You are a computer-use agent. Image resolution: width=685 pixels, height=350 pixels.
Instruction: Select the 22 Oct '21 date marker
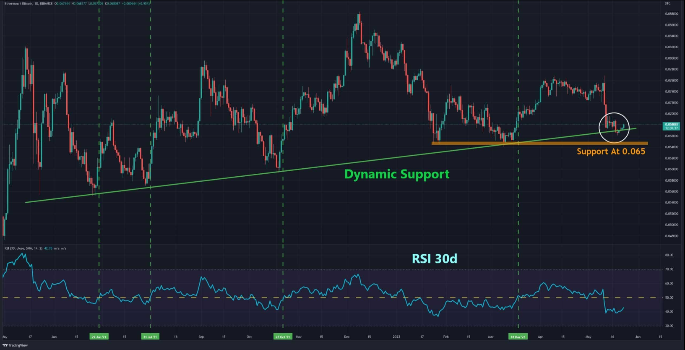click(283, 337)
